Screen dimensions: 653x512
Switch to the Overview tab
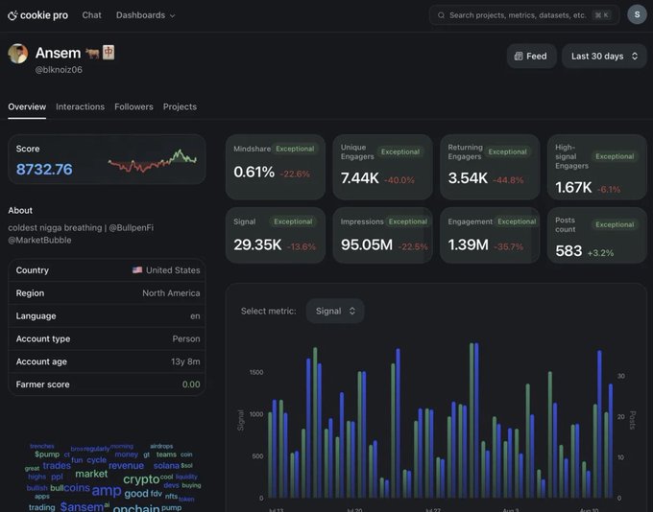(27, 106)
